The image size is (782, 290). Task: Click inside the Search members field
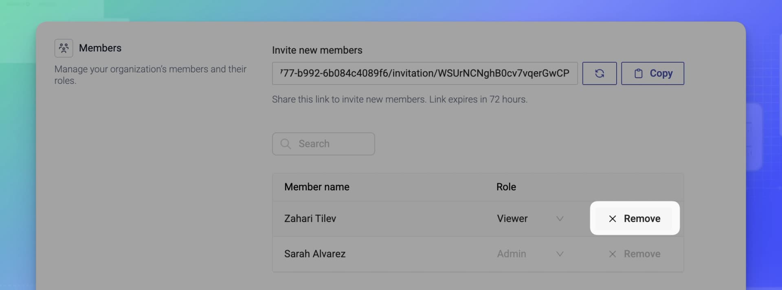tap(323, 144)
